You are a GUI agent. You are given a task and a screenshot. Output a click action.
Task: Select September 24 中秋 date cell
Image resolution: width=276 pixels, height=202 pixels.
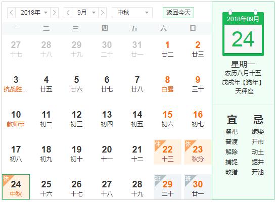click(16, 187)
